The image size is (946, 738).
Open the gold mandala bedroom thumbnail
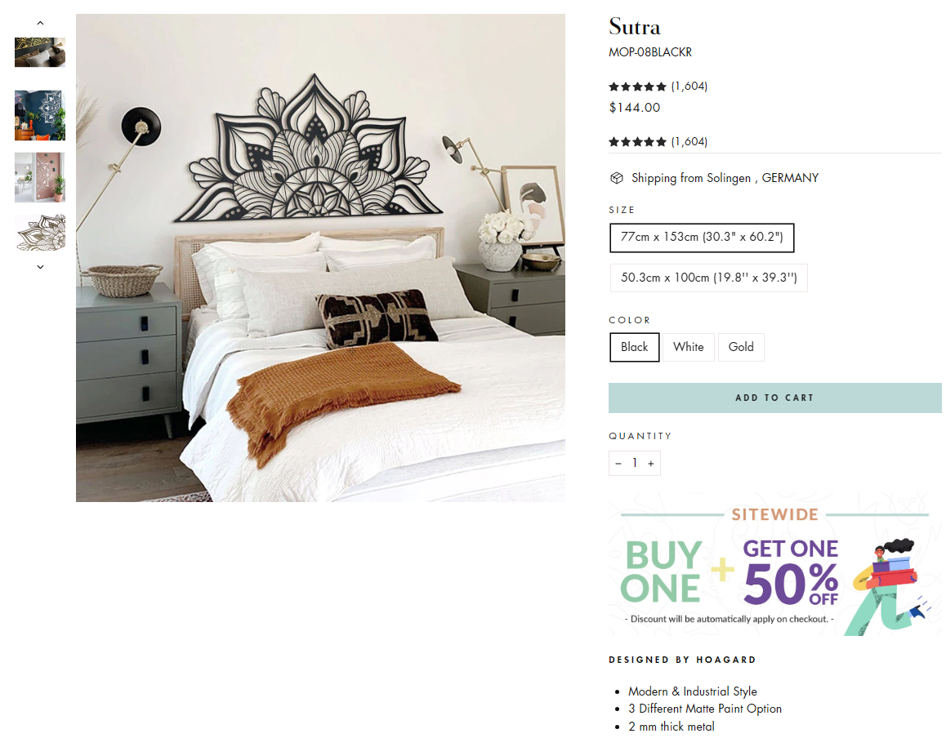[x=40, y=52]
